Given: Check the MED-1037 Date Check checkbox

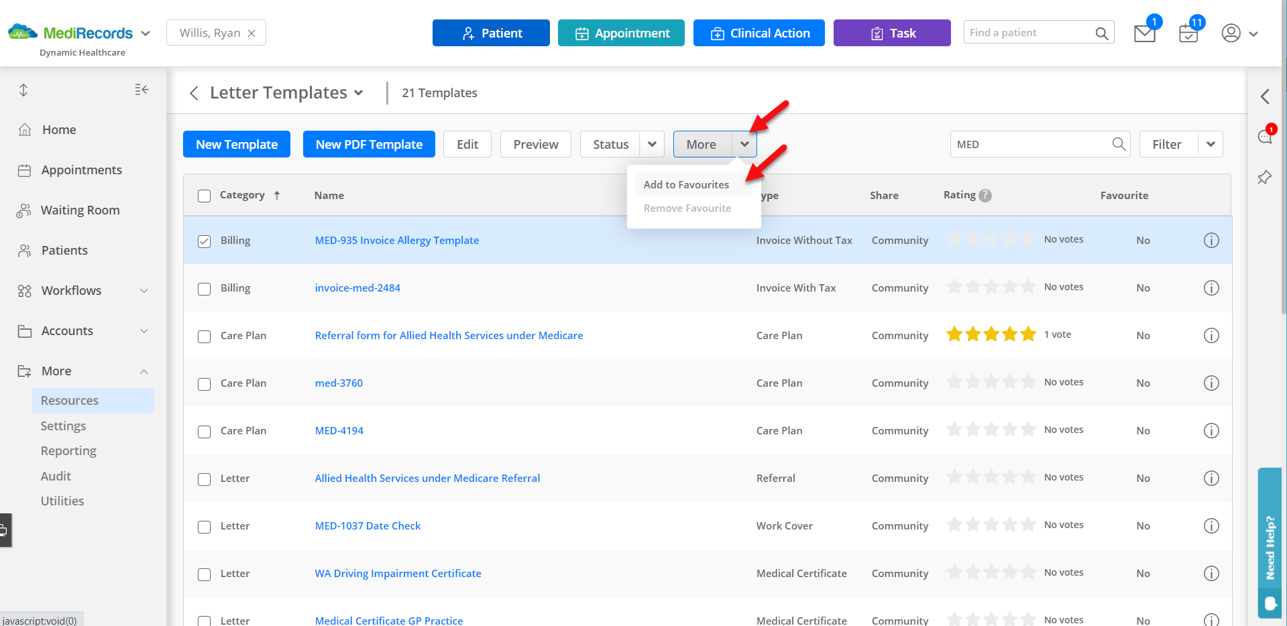Looking at the screenshot, I should click(205, 527).
